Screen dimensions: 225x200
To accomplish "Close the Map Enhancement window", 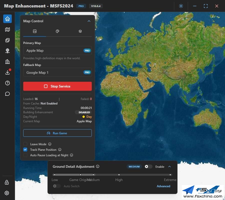I will click(217, 6).
